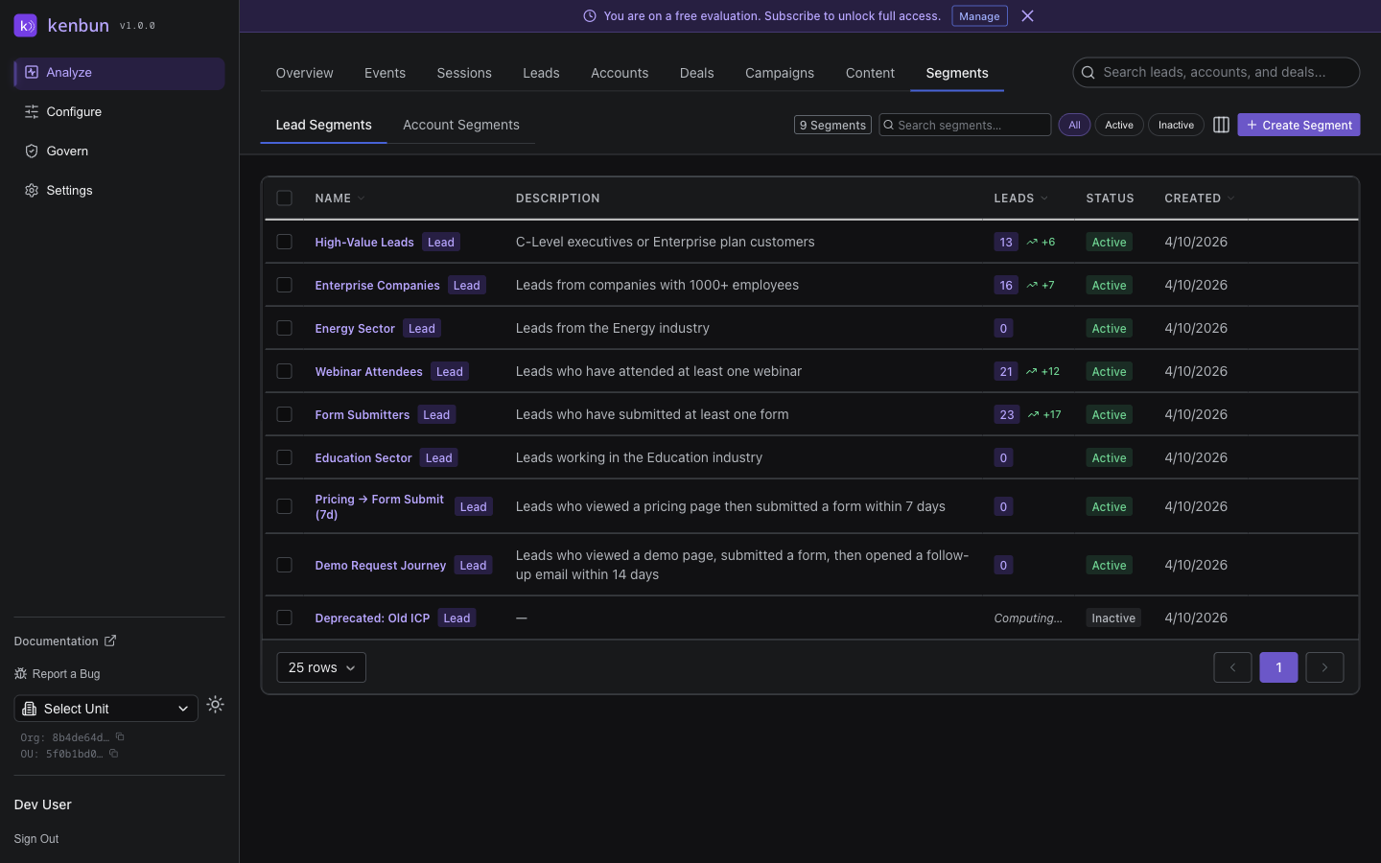Sort by the NAME column header

click(339, 198)
